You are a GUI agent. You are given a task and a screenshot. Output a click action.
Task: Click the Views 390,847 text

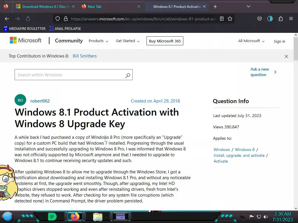226,127
